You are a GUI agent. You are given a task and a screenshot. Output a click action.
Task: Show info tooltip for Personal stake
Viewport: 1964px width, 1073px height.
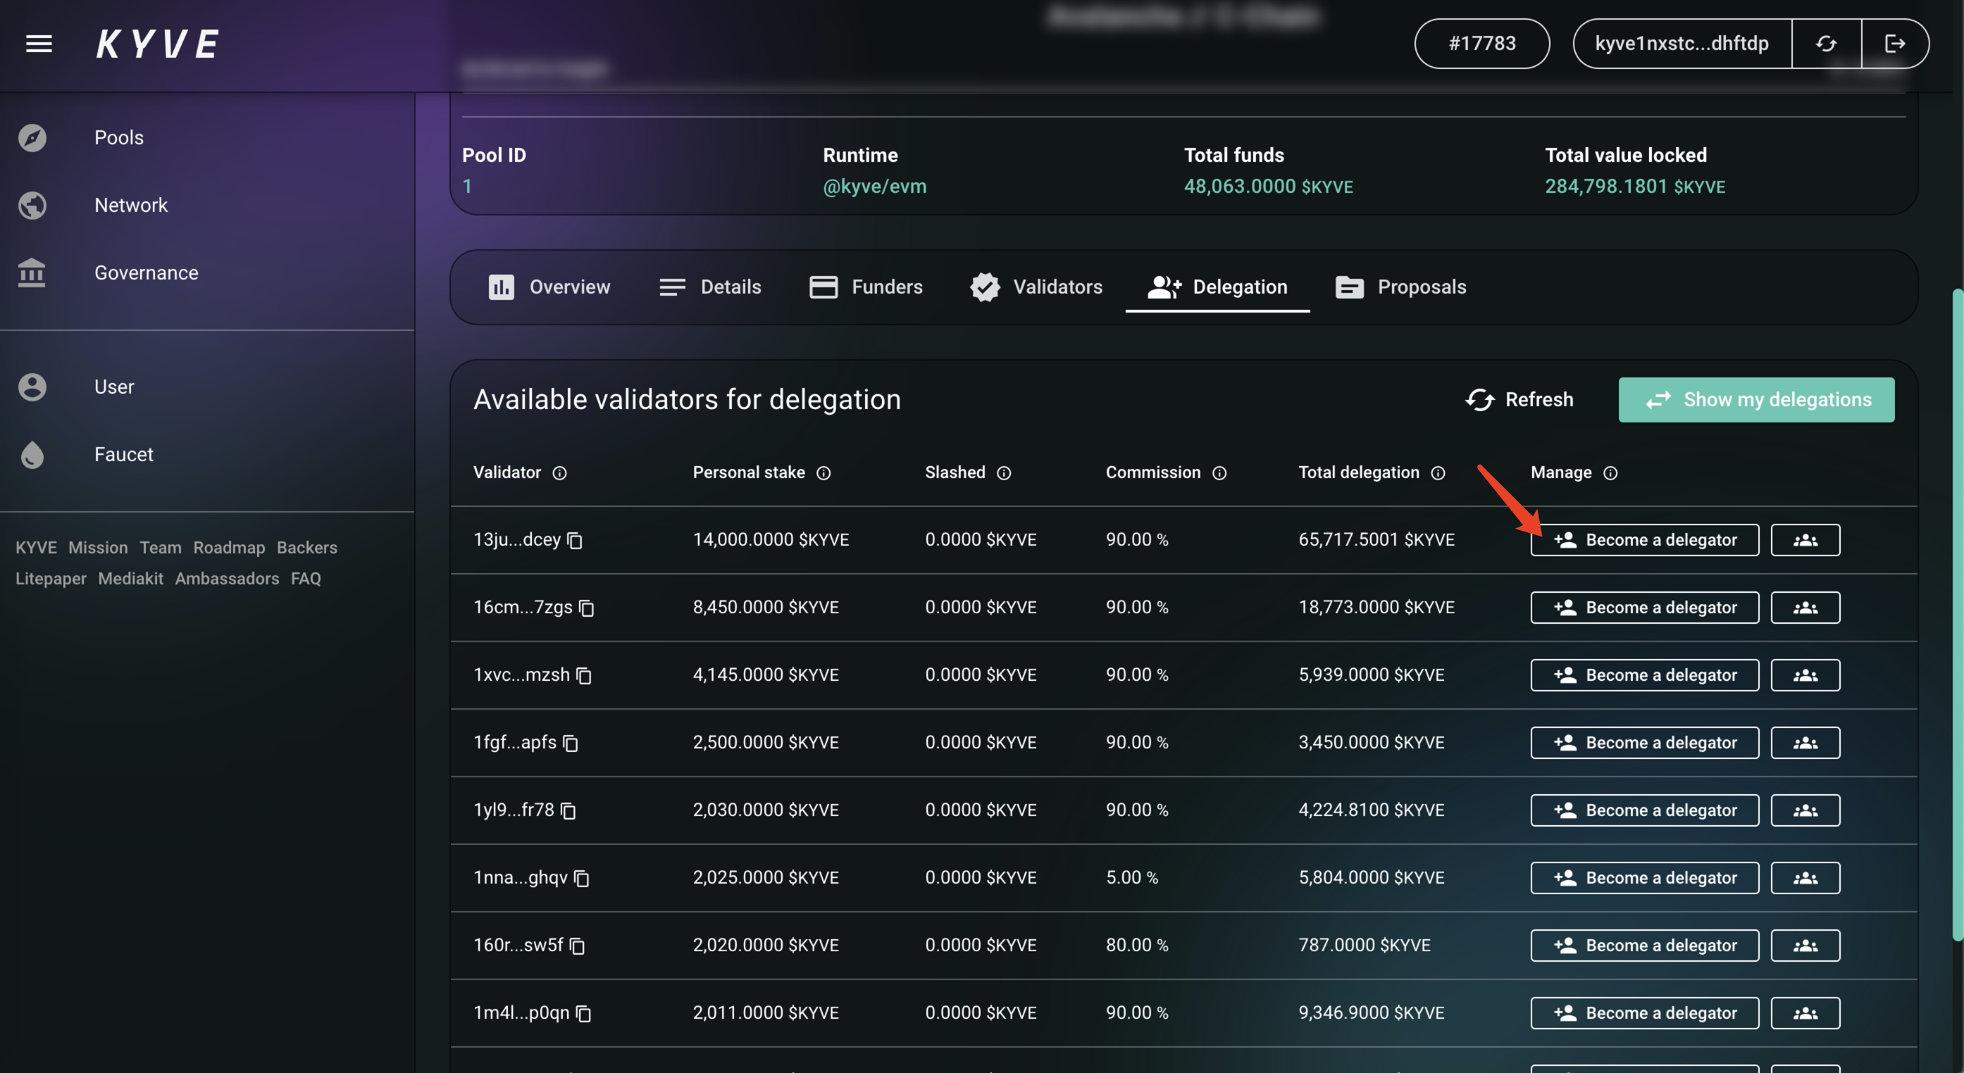tap(823, 473)
